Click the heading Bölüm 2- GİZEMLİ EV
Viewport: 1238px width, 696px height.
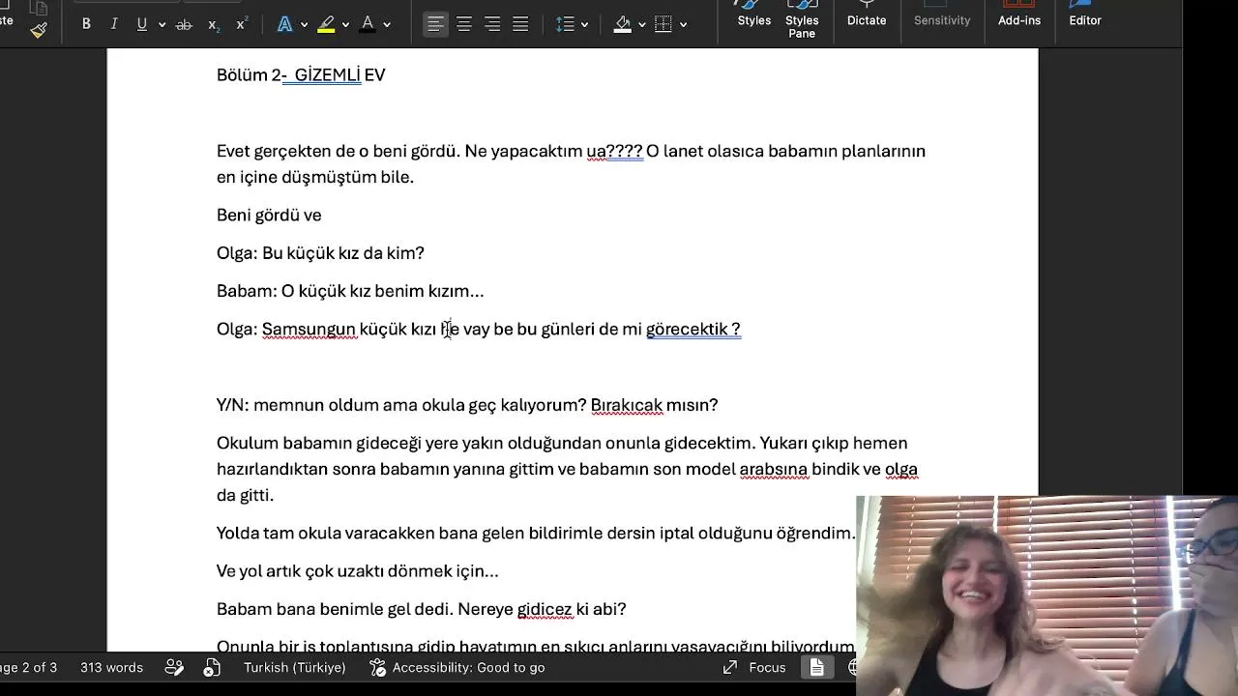(x=301, y=74)
